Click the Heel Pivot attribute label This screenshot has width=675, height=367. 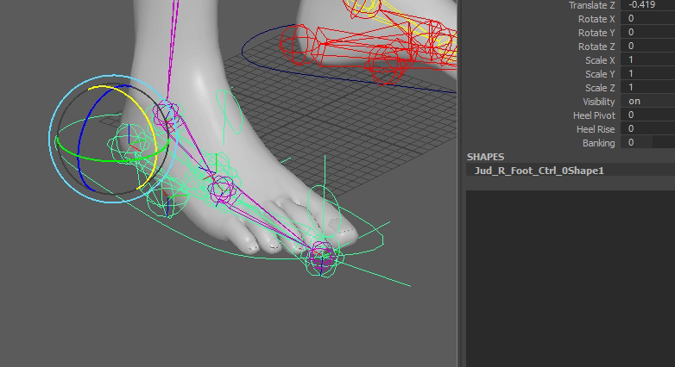594,115
